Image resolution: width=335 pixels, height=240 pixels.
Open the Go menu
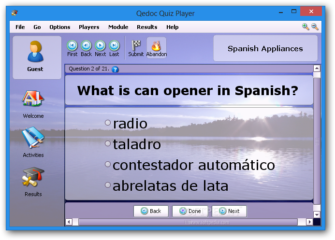[37, 27]
